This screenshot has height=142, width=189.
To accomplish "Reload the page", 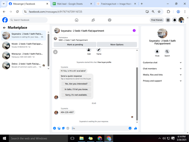I will coord(17,12).
